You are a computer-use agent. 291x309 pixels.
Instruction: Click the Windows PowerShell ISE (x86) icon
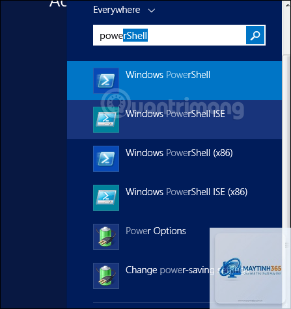pyautogui.click(x=106, y=198)
